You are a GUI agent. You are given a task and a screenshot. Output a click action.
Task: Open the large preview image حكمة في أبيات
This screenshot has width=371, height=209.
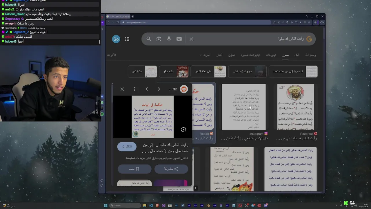[152, 117]
